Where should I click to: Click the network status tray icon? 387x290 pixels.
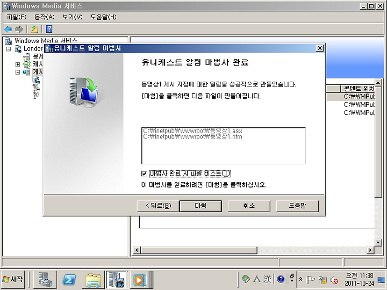(322, 280)
